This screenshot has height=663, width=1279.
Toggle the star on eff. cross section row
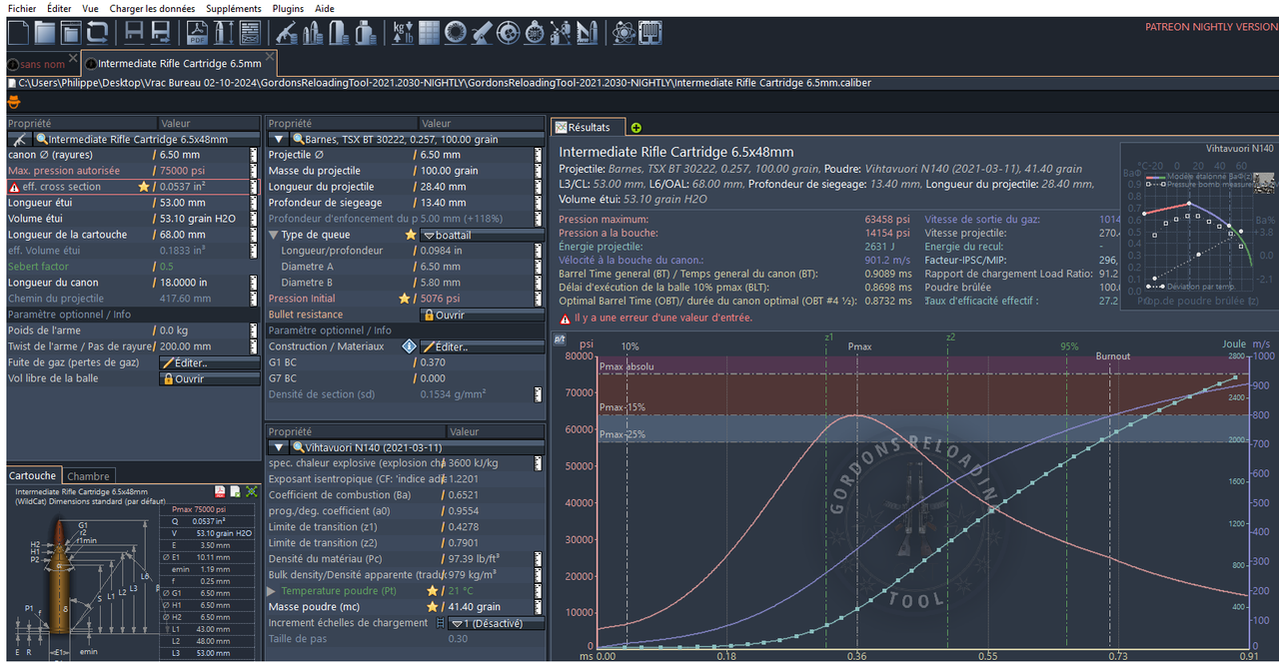click(143, 187)
